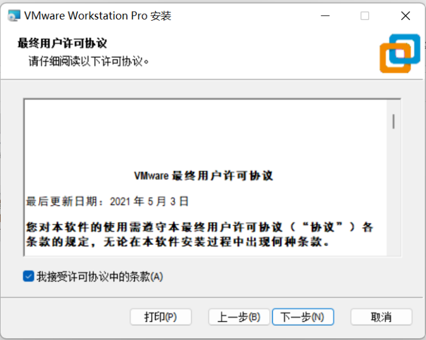Click the title bar text VMware Workstation Pro 安装
Viewport: 426px width, 340px height.
point(98,16)
